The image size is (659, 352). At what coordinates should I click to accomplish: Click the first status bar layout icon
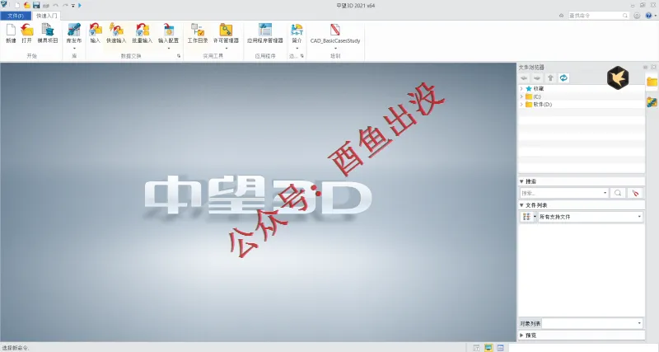click(476, 348)
